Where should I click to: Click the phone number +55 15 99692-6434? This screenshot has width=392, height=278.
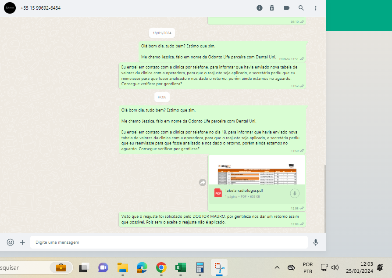pyautogui.click(x=40, y=8)
